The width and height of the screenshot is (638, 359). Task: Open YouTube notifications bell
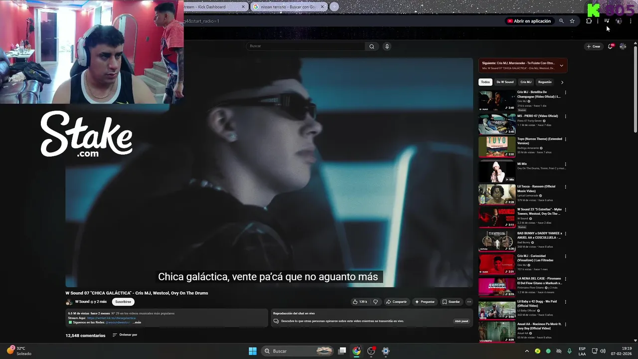tap(610, 46)
